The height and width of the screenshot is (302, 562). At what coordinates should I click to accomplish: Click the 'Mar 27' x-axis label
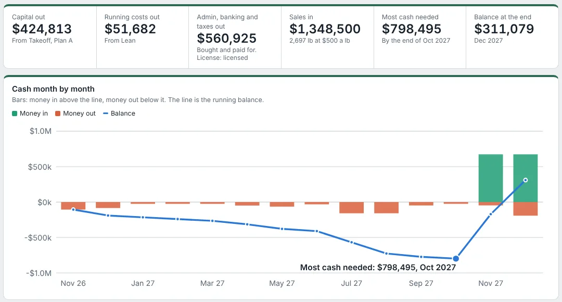pos(212,283)
